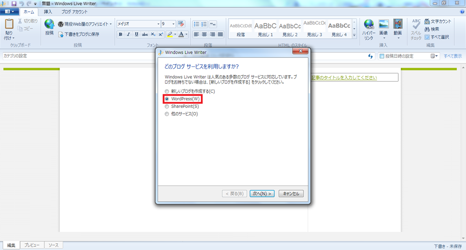Click the refresh categories arrows icon
Image resolution: width=466 pixels, height=250 pixels.
click(x=370, y=56)
